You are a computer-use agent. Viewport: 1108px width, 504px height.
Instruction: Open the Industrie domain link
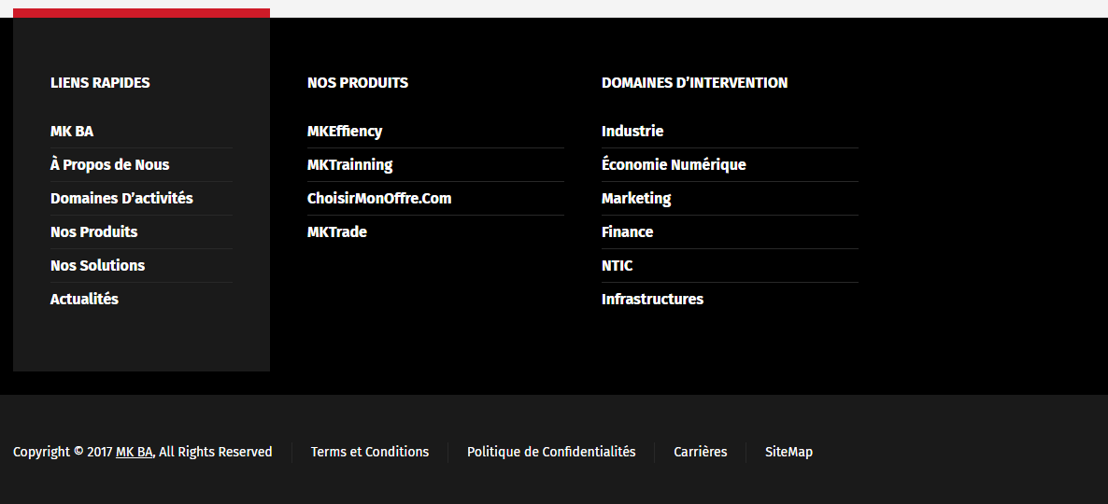pyautogui.click(x=632, y=132)
